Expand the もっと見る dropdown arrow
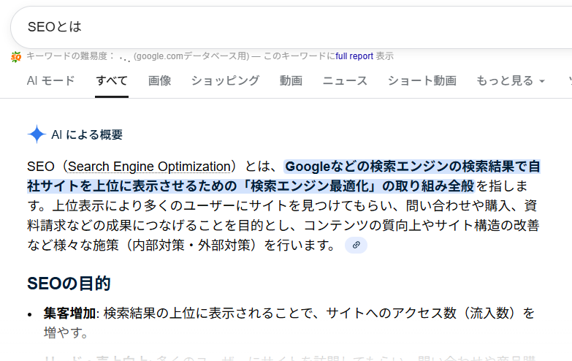Viewport: 572px width, 361px height. coord(541,81)
